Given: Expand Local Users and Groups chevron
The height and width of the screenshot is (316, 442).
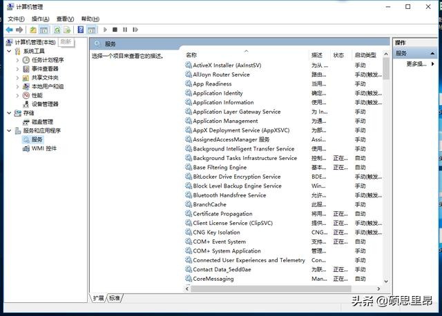Looking at the screenshot, I should [x=17, y=86].
